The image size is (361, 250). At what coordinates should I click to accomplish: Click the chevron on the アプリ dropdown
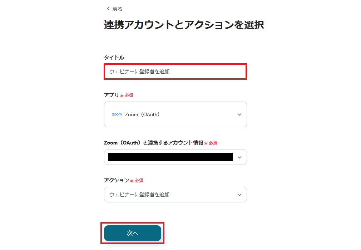point(239,114)
